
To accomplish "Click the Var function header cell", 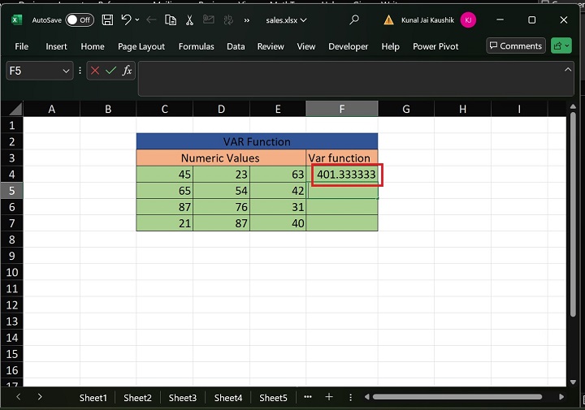I will coord(342,158).
